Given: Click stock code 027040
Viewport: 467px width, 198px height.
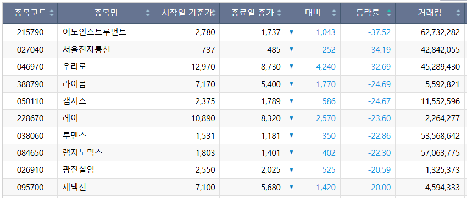Looking at the screenshot, I should tap(30, 50).
